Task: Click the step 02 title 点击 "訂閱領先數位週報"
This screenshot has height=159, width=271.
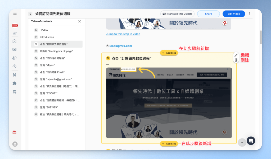Action: 131,58
